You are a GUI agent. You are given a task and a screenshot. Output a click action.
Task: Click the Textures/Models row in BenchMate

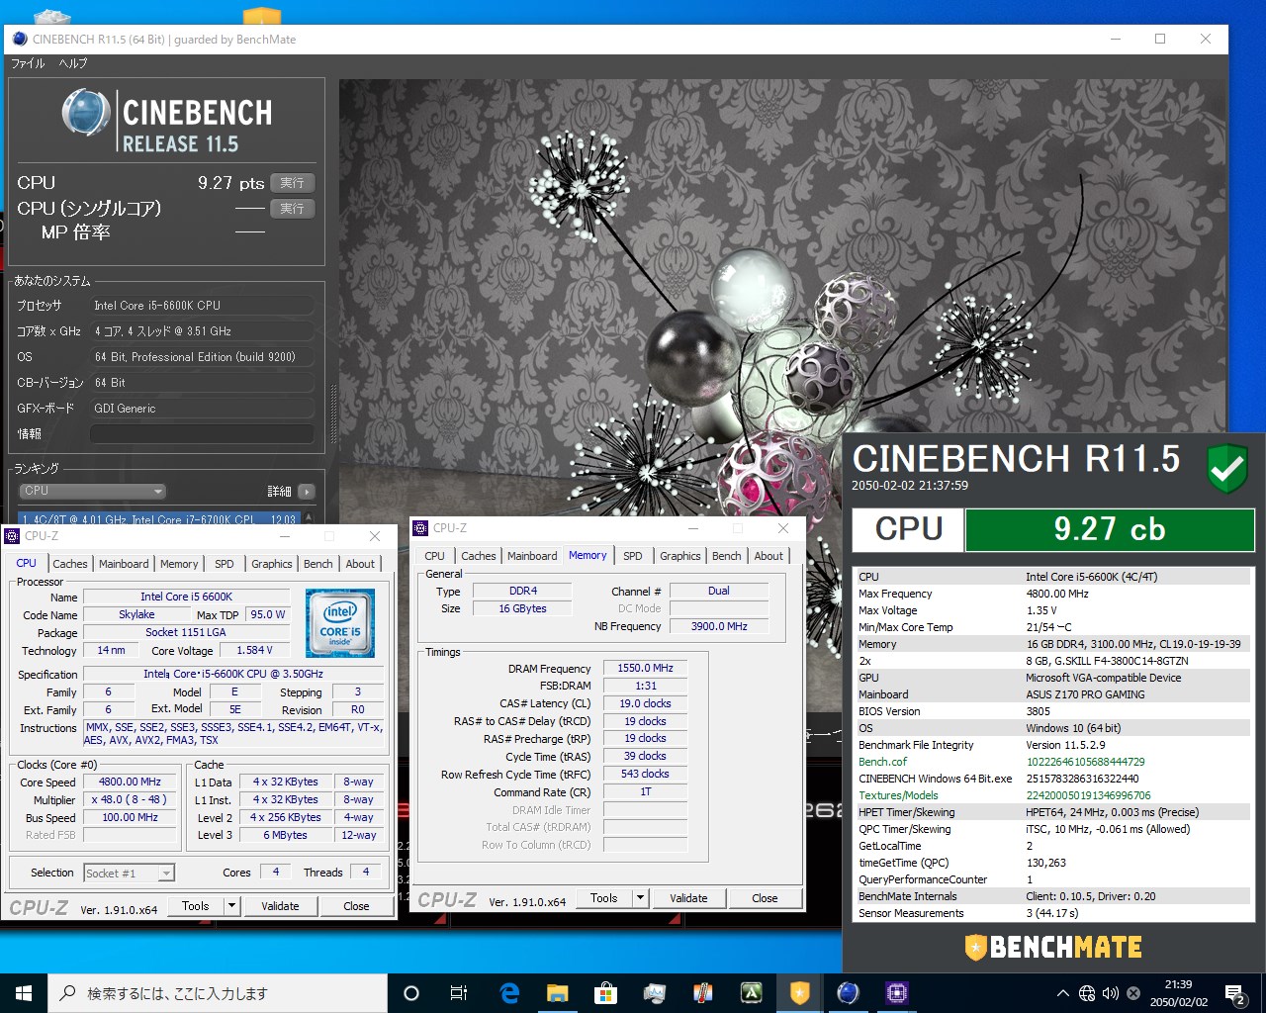[1052, 795]
